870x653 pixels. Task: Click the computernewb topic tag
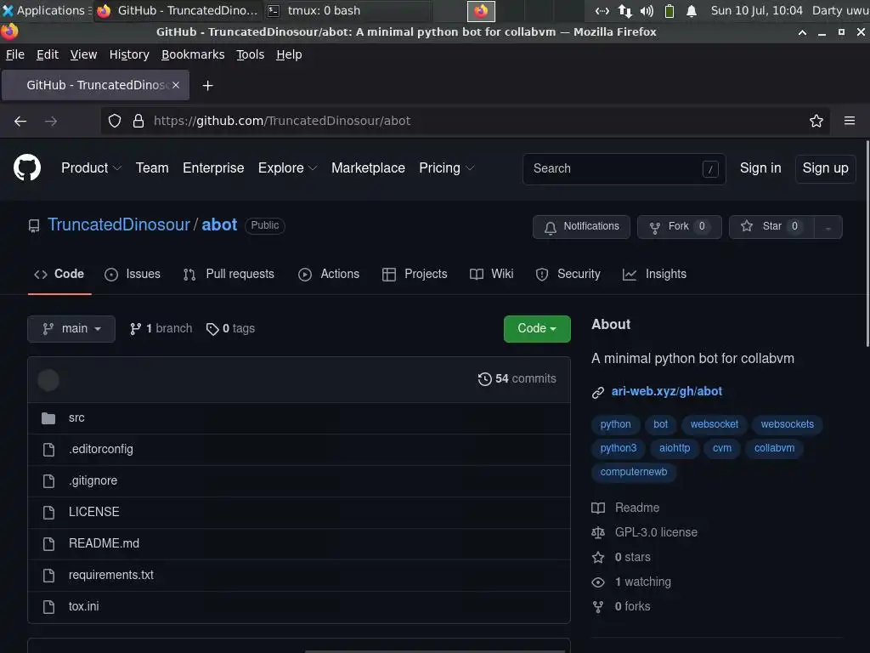point(633,472)
